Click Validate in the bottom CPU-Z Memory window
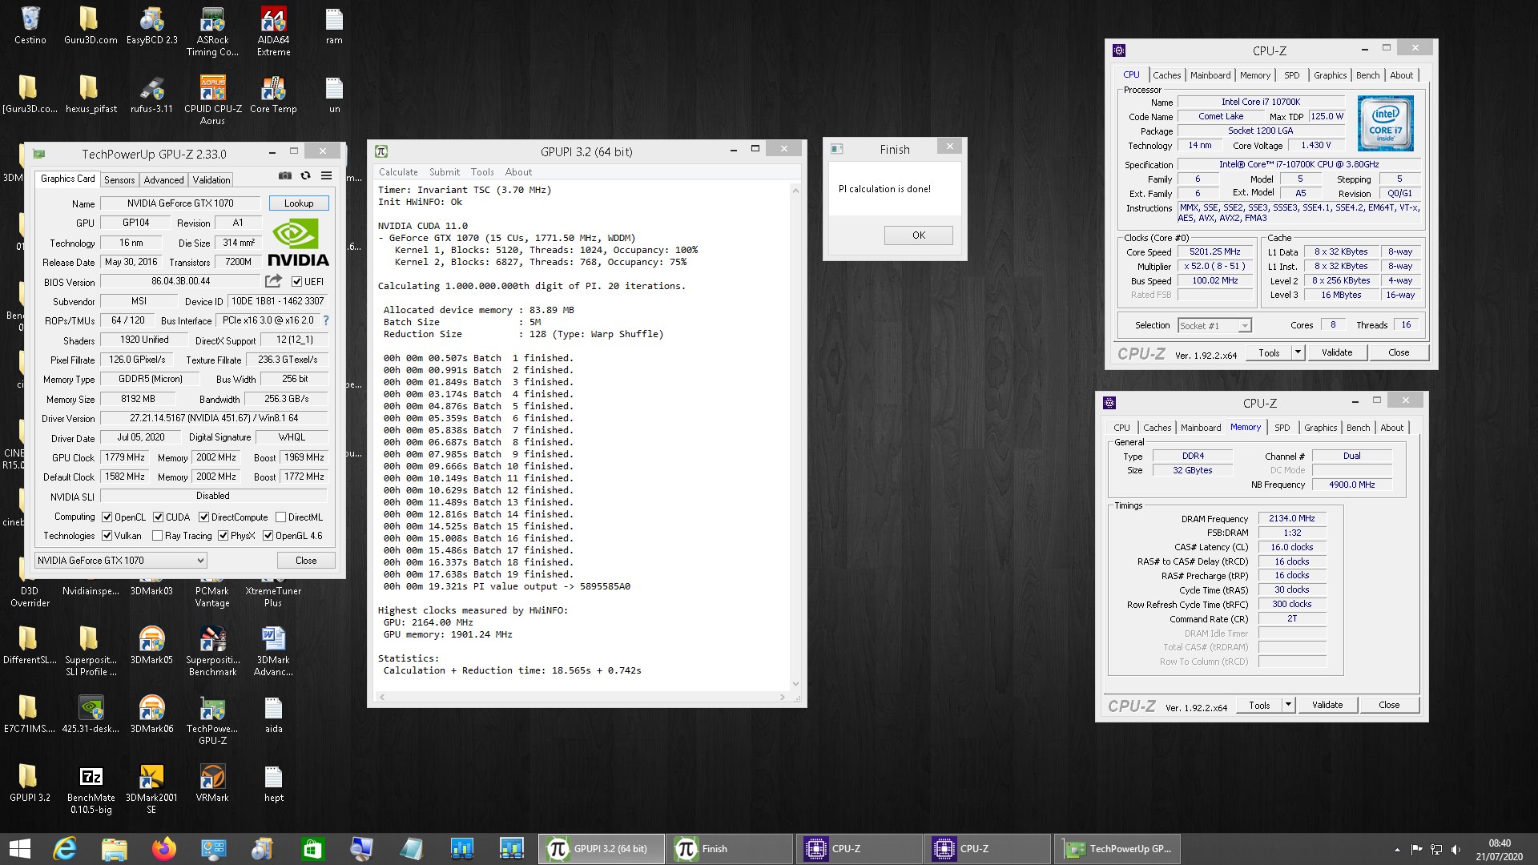Image resolution: width=1538 pixels, height=865 pixels. (1327, 705)
